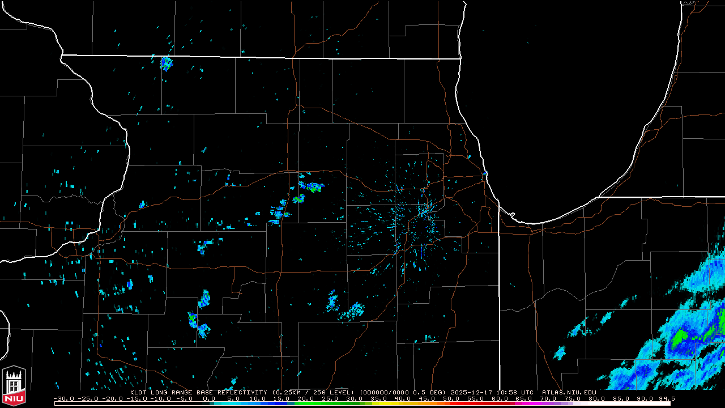Click the 94.5 scale label
The height and width of the screenshot is (408, 725).
tap(668, 398)
